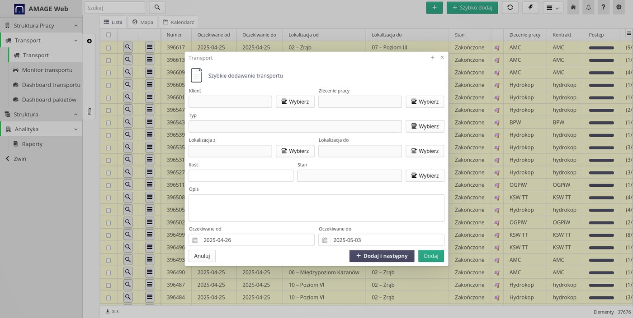
Task: Open row menu icon for transport 396613
Action: [150, 60]
